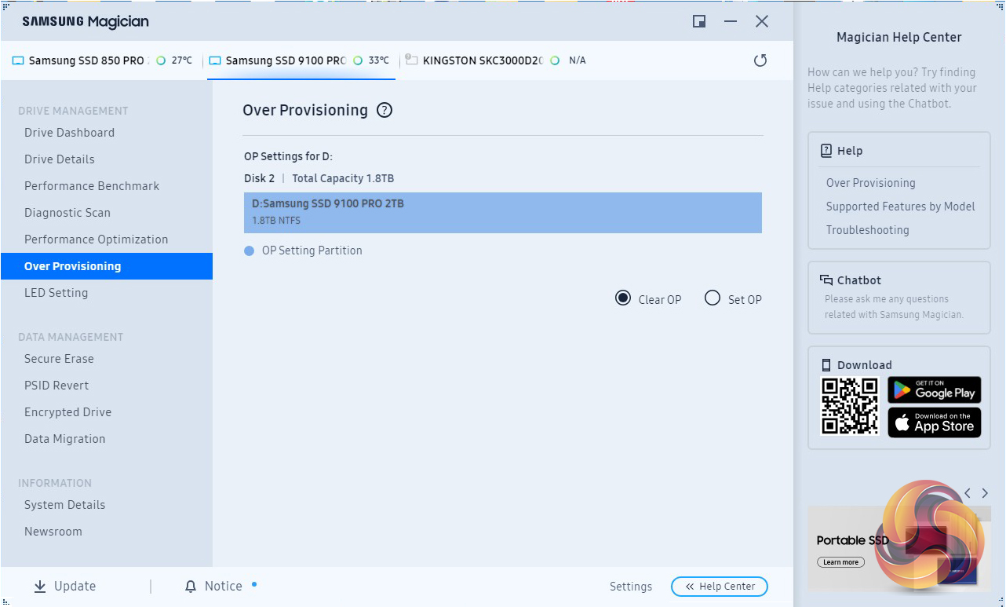Click the Samsung SSD 9100 PRO drive icon
Viewport: 1006px width, 607px height.
point(215,60)
